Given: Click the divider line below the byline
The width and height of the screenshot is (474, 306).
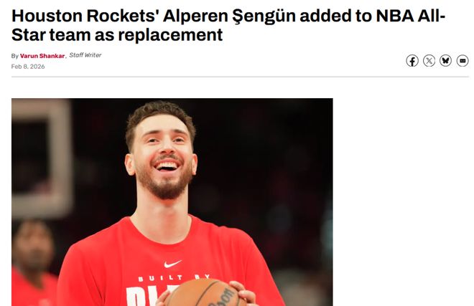Looking at the screenshot, I should pos(240,77).
